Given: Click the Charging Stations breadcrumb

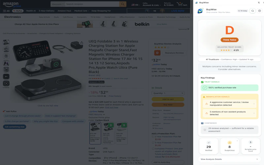Looking at the screenshot, I should pos(73,34).
